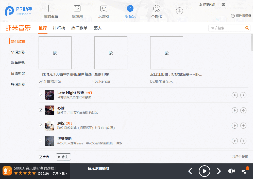
Task: Uncheck the 心战 song checkbox
Action: pos(41,110)
